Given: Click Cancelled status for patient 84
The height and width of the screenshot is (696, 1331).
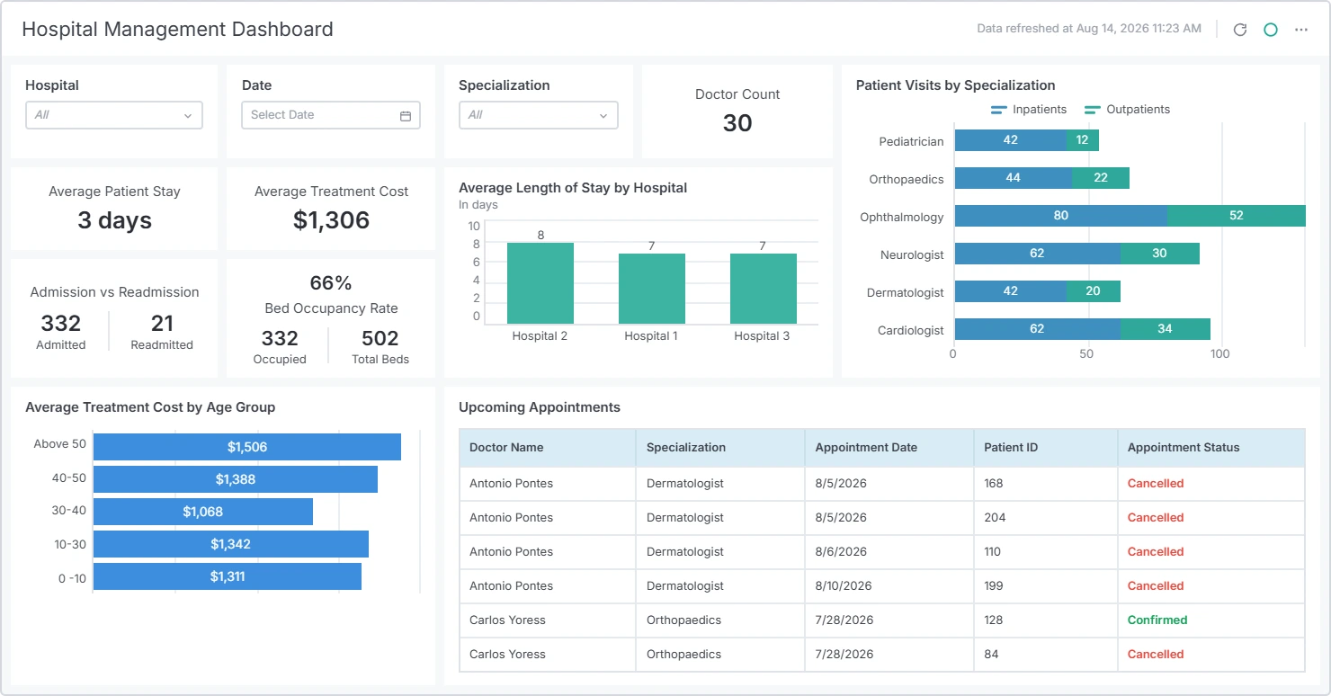Looking at the screenshot, I should pos(1156,655).
